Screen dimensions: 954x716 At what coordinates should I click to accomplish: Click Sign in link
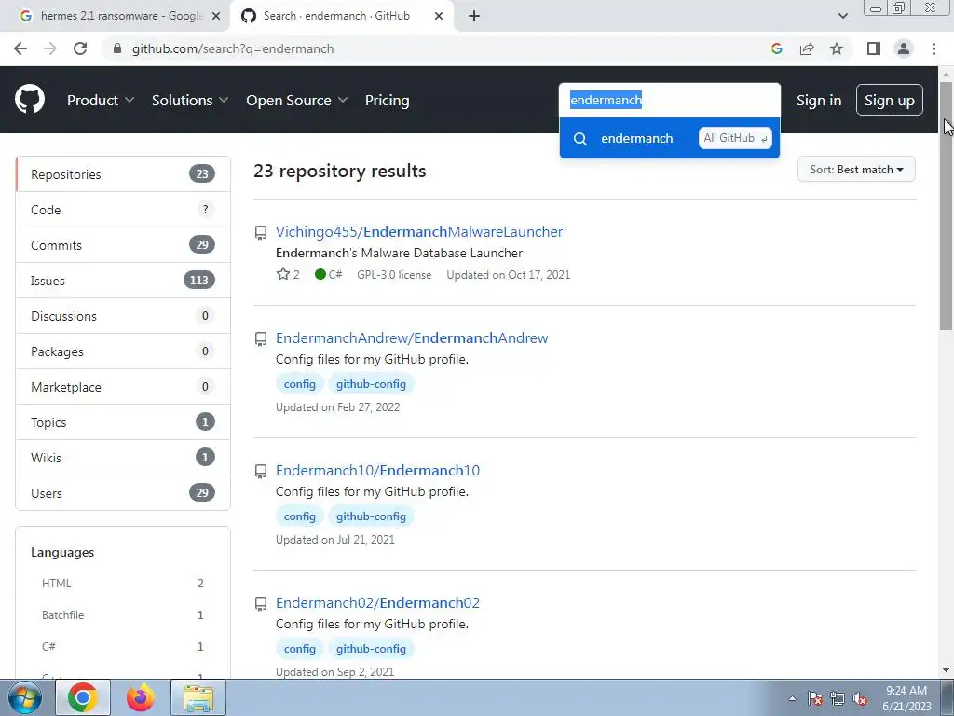(819, 100)
